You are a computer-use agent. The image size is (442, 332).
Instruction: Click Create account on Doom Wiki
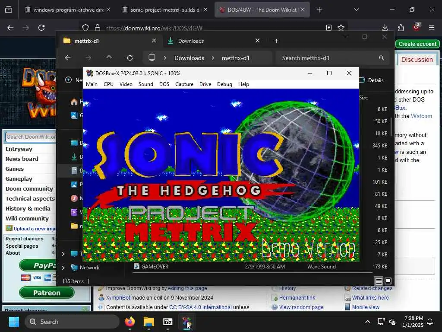417,44
